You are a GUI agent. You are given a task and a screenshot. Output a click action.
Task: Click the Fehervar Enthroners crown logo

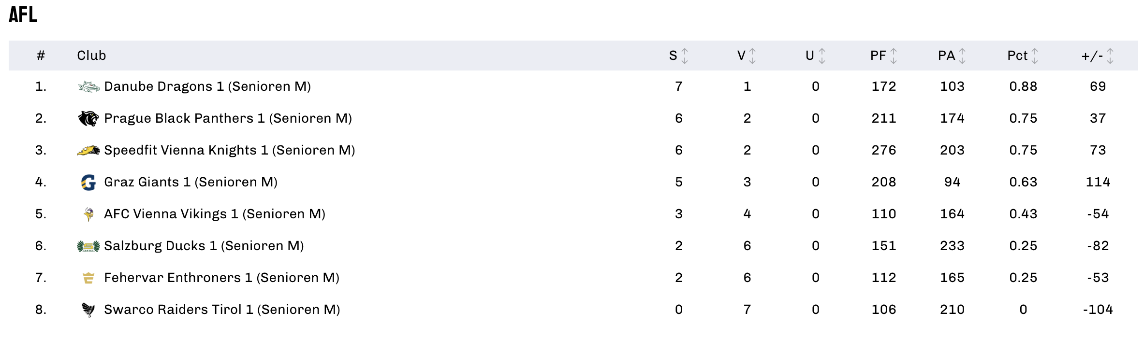click(x=88, y=278)
